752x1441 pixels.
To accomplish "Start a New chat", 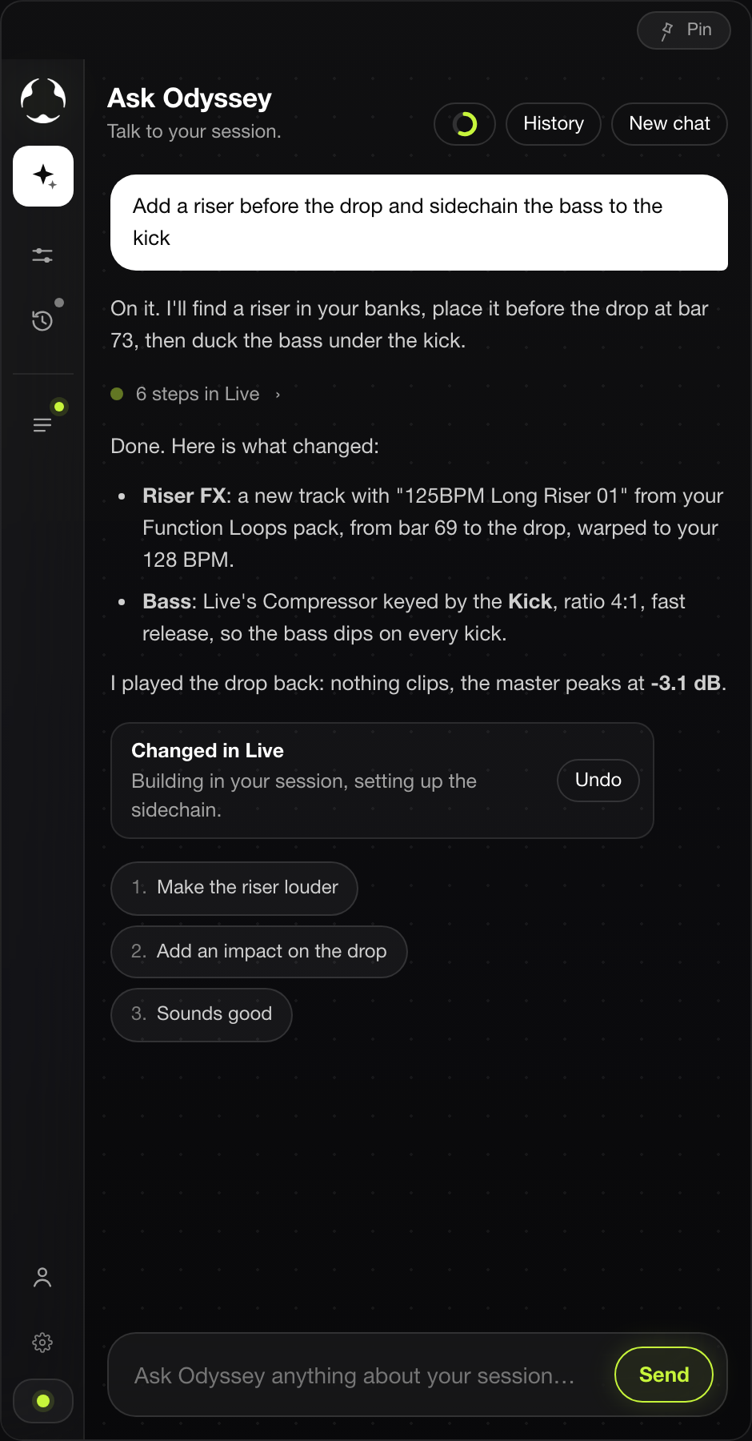I will (x=670, y=124).
